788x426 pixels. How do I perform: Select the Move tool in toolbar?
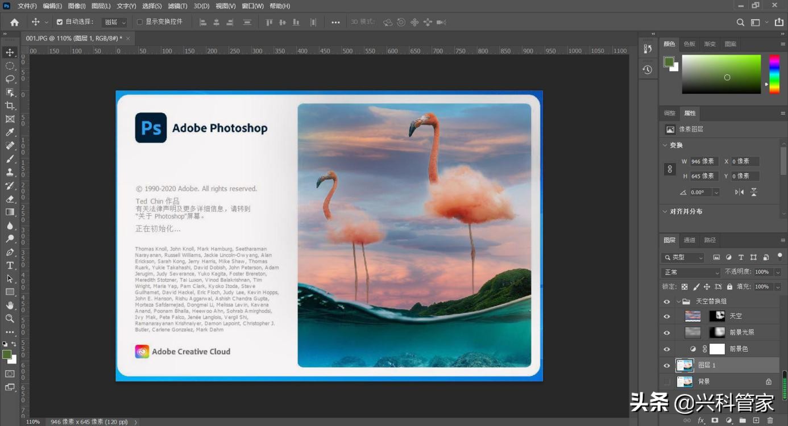click(10, 52)
